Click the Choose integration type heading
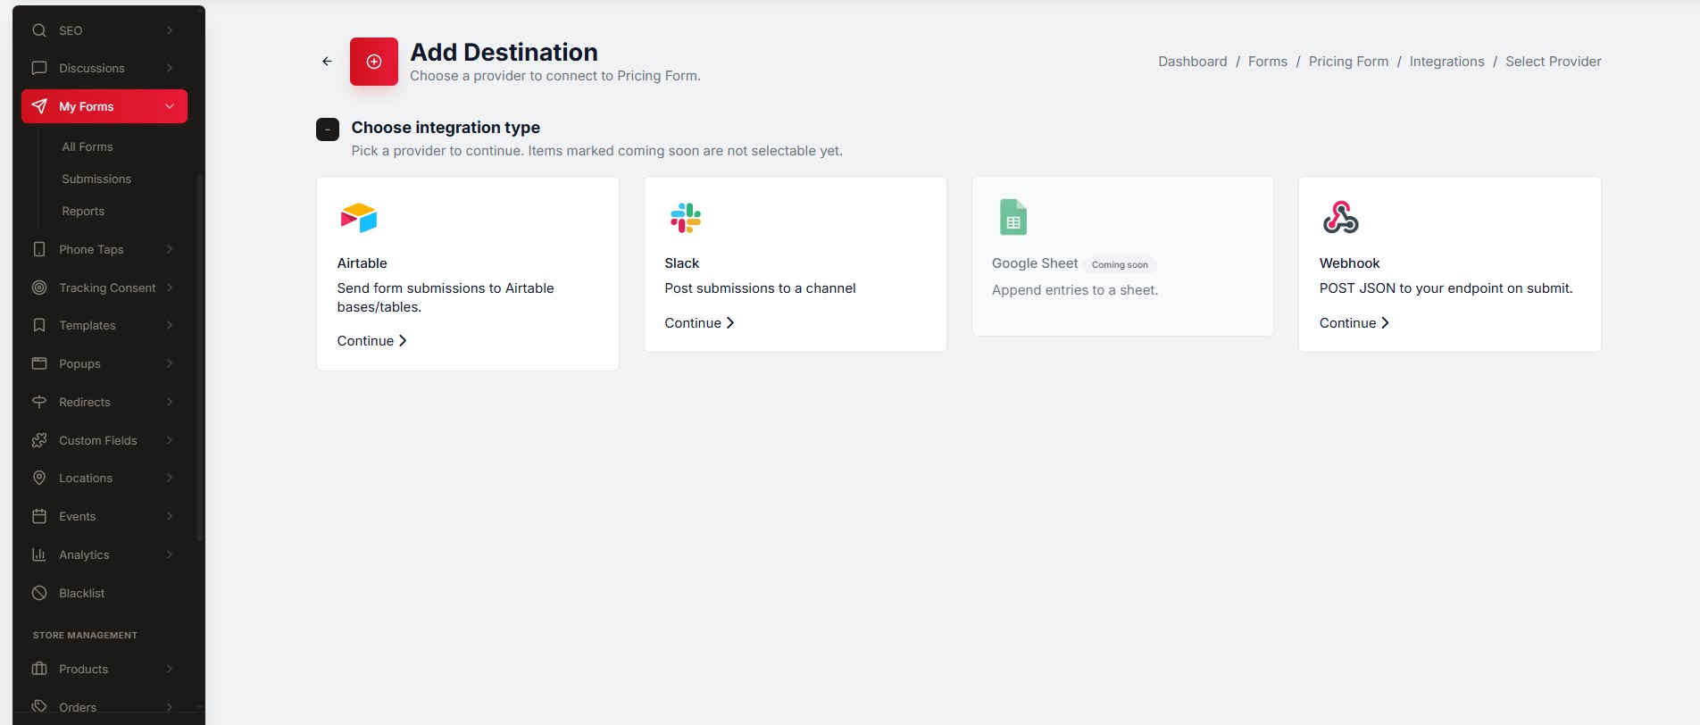The height and width of the screenshot is (725, 1700). 446,128
